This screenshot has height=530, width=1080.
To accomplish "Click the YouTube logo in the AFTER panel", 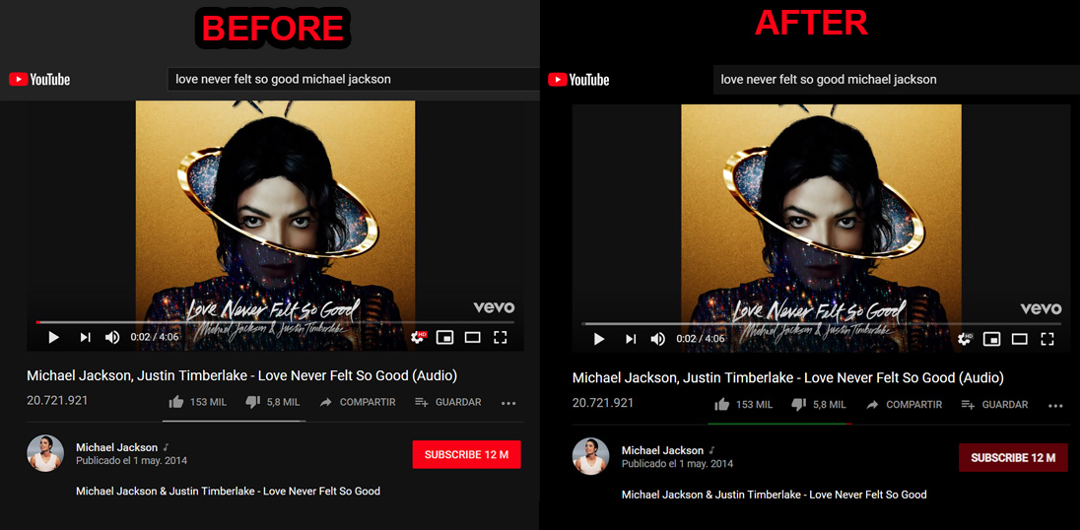I will tap(578, 80).
